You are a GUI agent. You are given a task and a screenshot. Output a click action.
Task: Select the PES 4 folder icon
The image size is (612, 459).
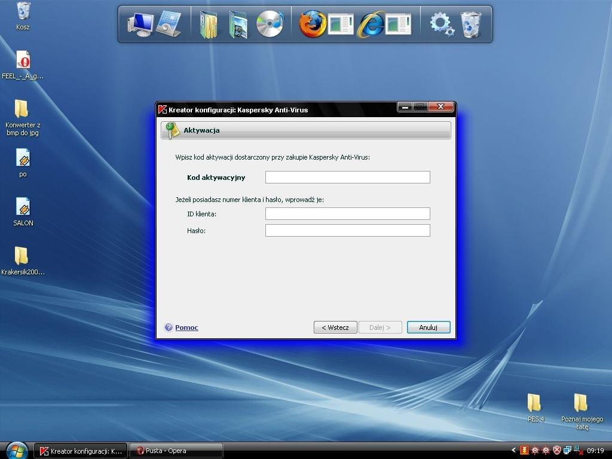click(x=535, y=408)
